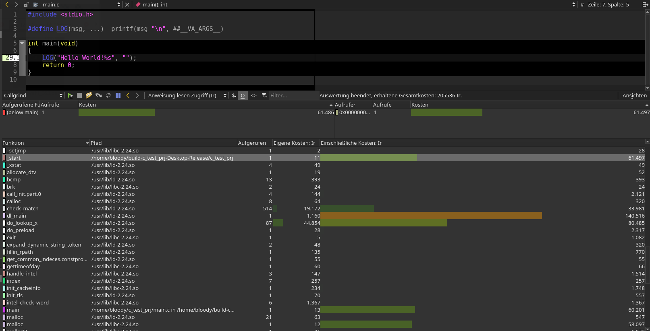Sort callers by the Aufrufe column
The image size is (650, 331).
click(391, 105)
